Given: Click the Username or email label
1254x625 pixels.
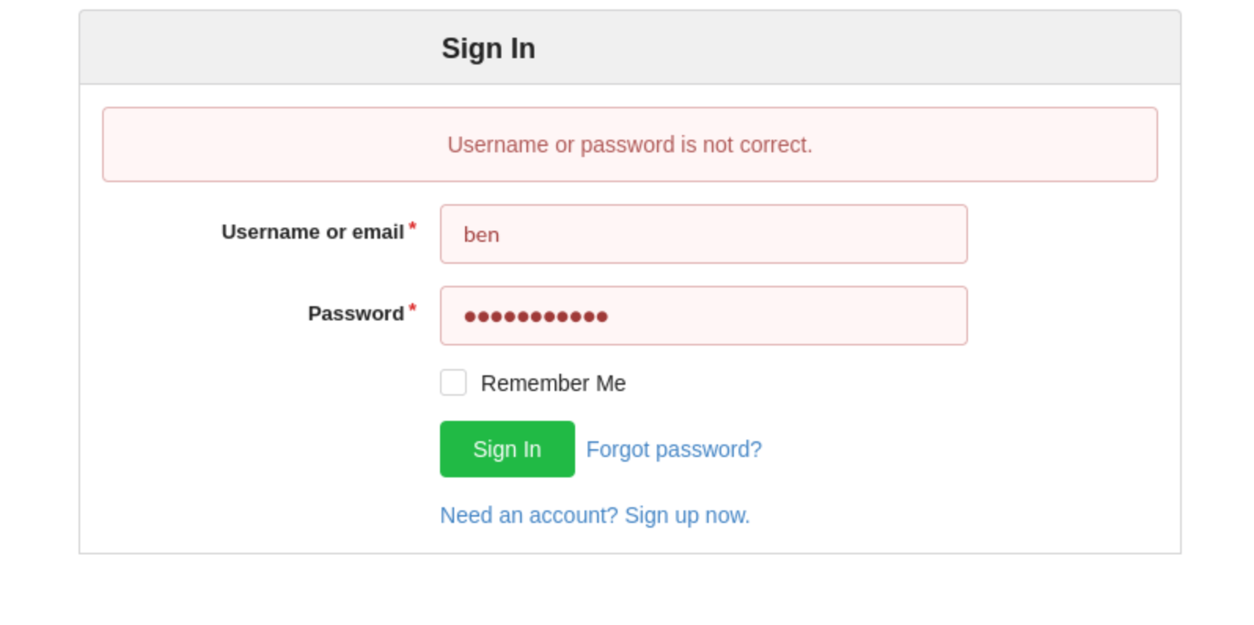Looking at the screenshot, I should click(312, 232).
